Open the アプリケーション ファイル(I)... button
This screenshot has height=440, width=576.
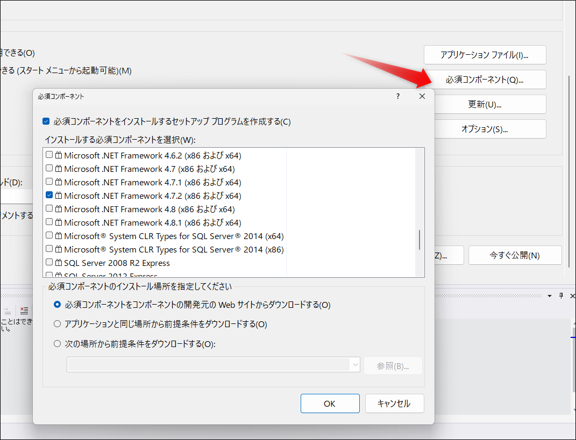point(485,55)
